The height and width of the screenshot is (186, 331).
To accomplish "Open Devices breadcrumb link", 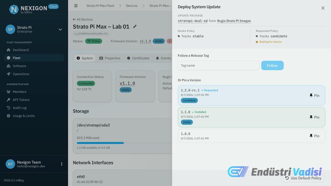I will pos(132,6).
